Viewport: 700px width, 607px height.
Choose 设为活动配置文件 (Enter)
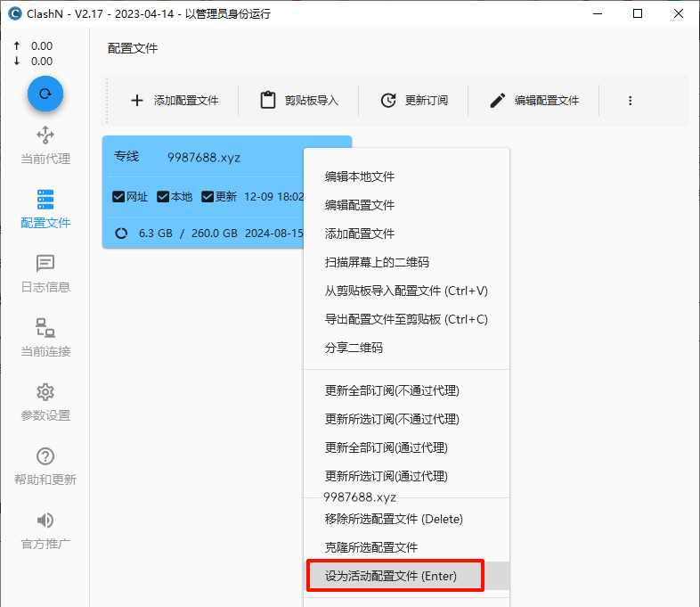click(406, 576)
